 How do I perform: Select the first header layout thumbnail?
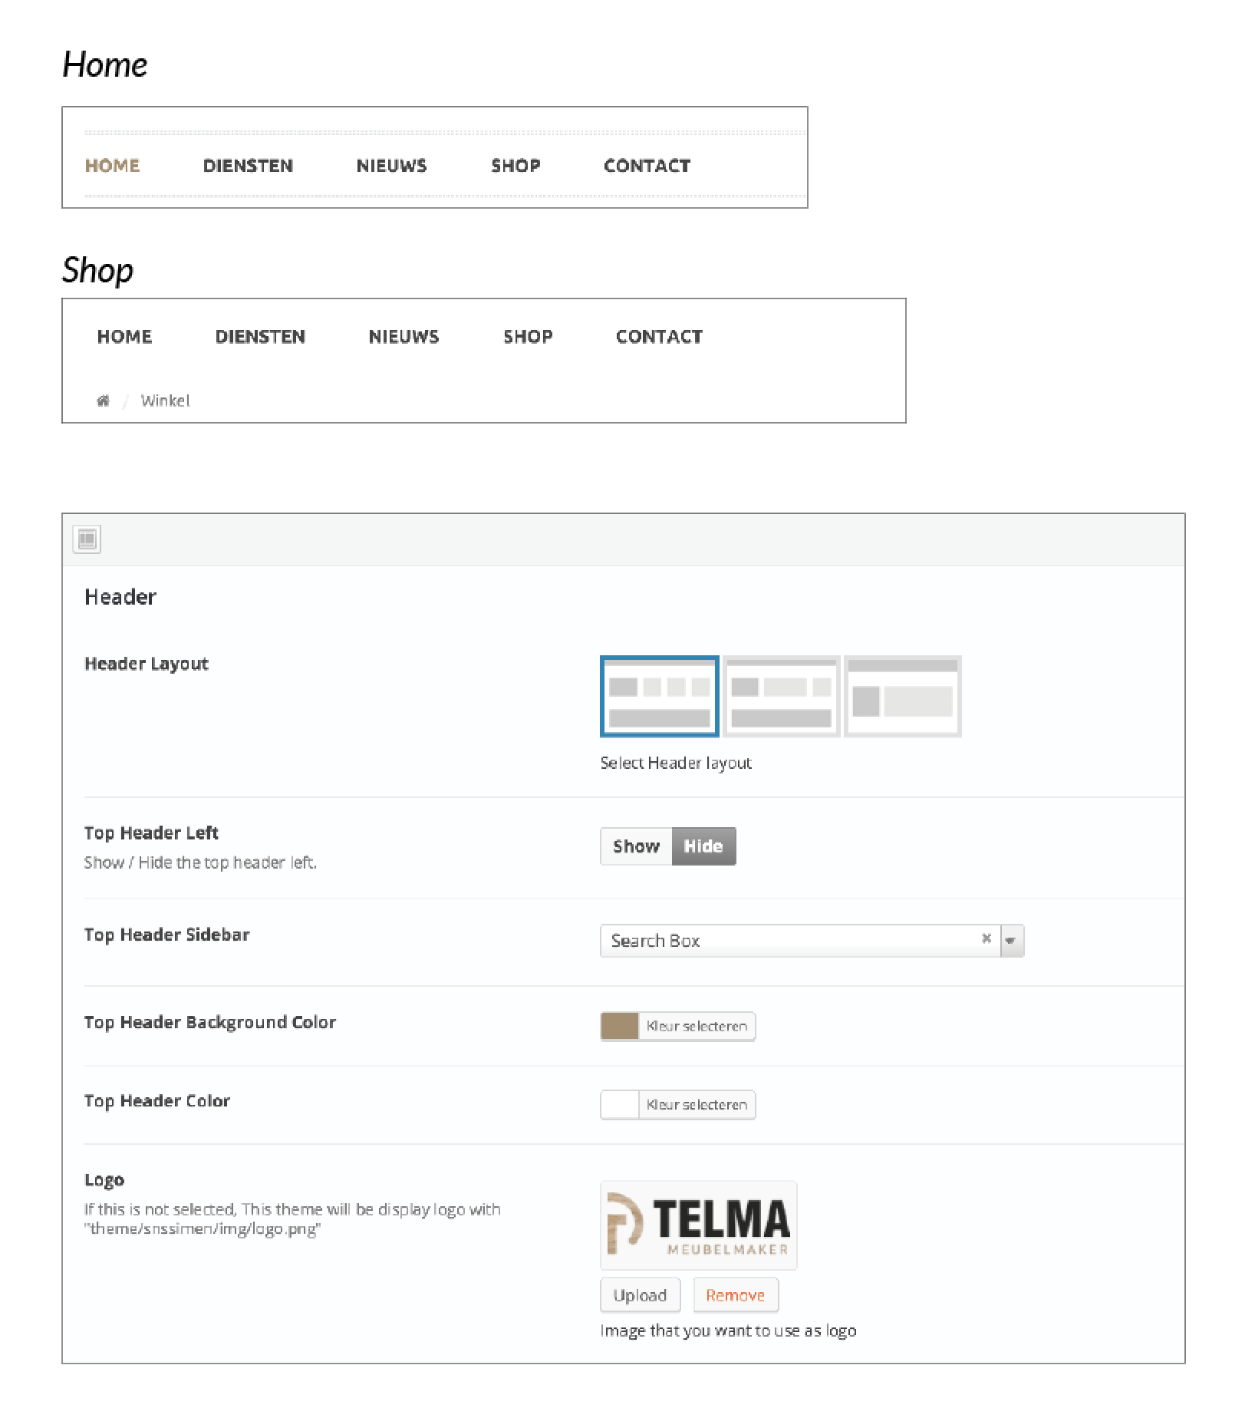(x=659, y=697)
